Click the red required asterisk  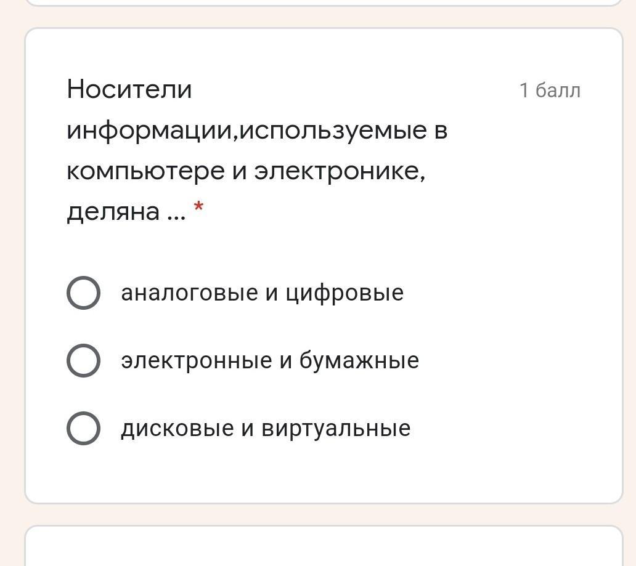[x=198, y=207]
